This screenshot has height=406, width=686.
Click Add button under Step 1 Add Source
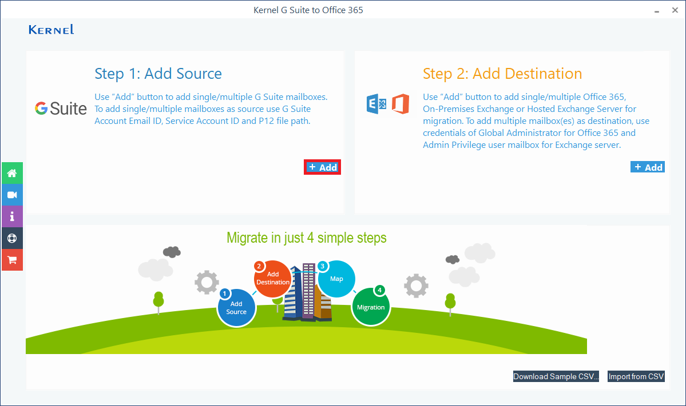click(x=323, y=167)
